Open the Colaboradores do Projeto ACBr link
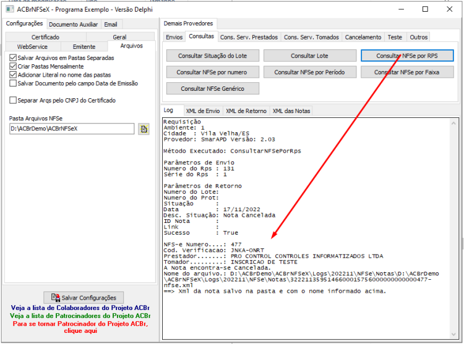This screenshot has height=344, width=464. click(80, 308)
